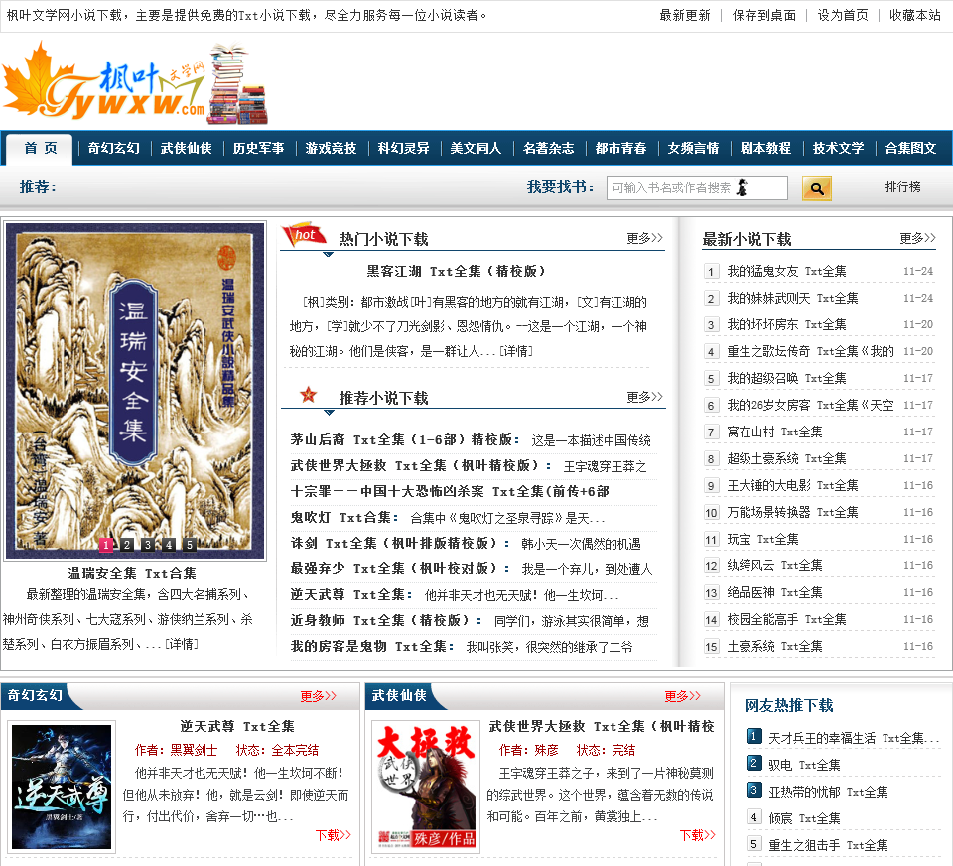953x866 pixels.
Task: Click the author link 殊彦
Action: pyautogui.click(x=546, y=750)
